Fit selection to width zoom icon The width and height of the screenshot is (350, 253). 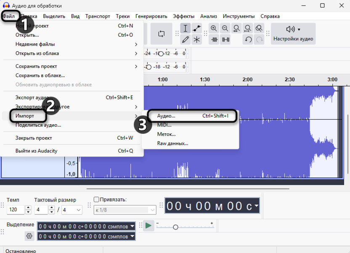pos(236,28)
